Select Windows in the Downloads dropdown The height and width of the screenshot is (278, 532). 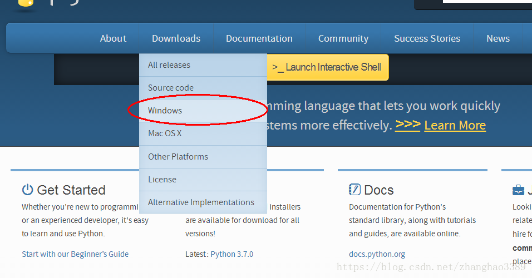pyautogui.click(x=203, y=111)
